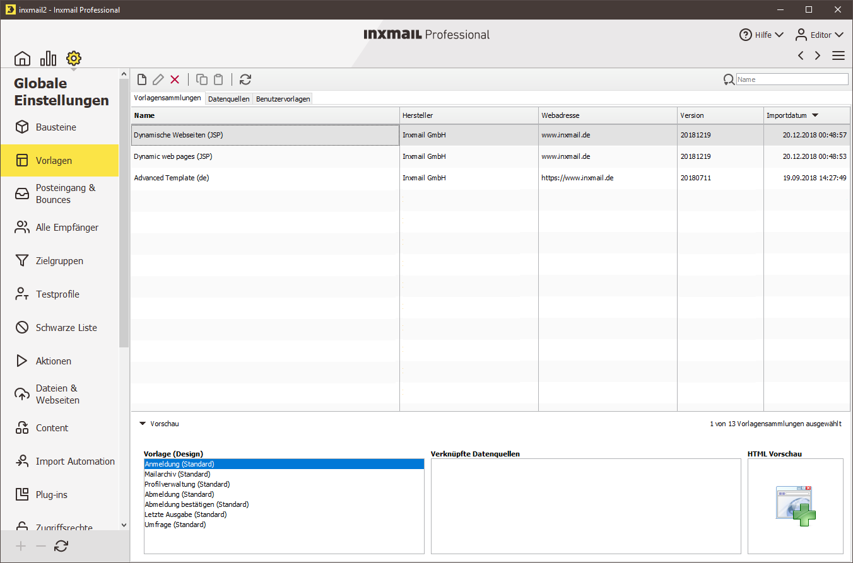Select Anmeldung (Standard) template
853x563 pixels.
point(284,464)
